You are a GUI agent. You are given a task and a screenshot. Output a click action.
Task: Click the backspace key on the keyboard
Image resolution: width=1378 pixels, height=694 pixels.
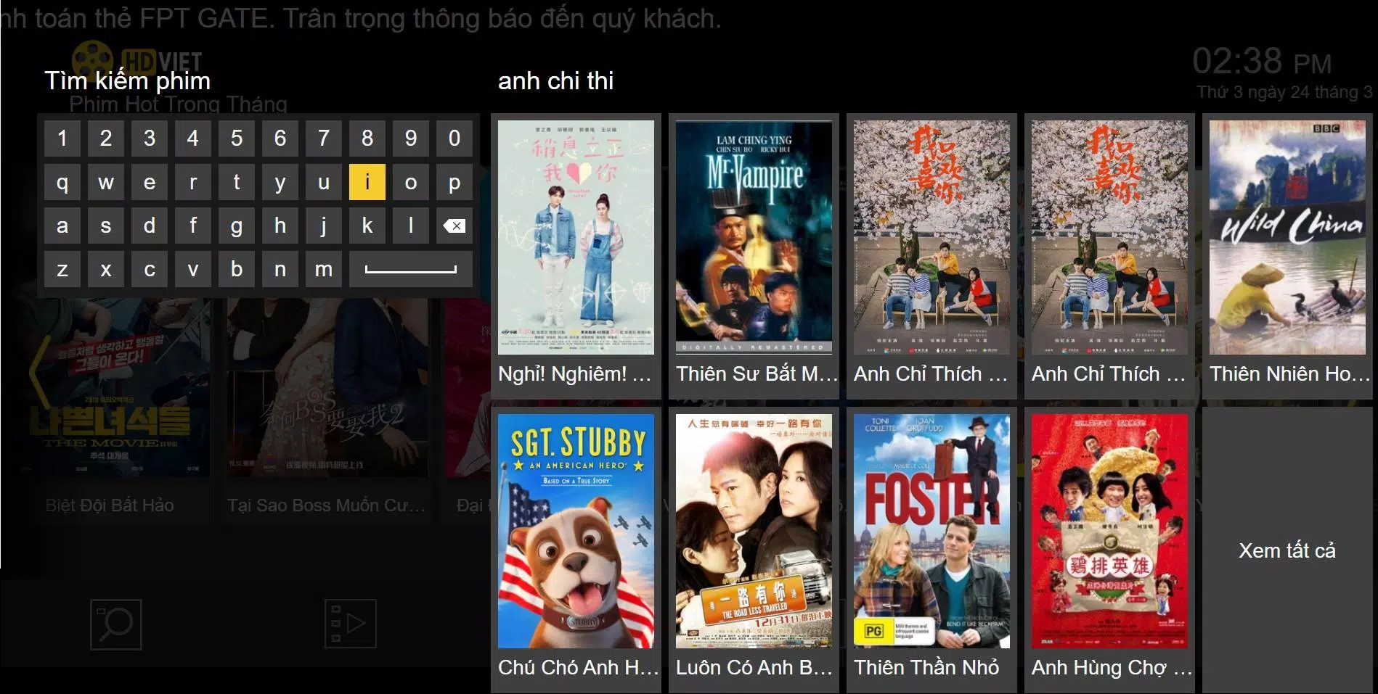click(454, 226)
